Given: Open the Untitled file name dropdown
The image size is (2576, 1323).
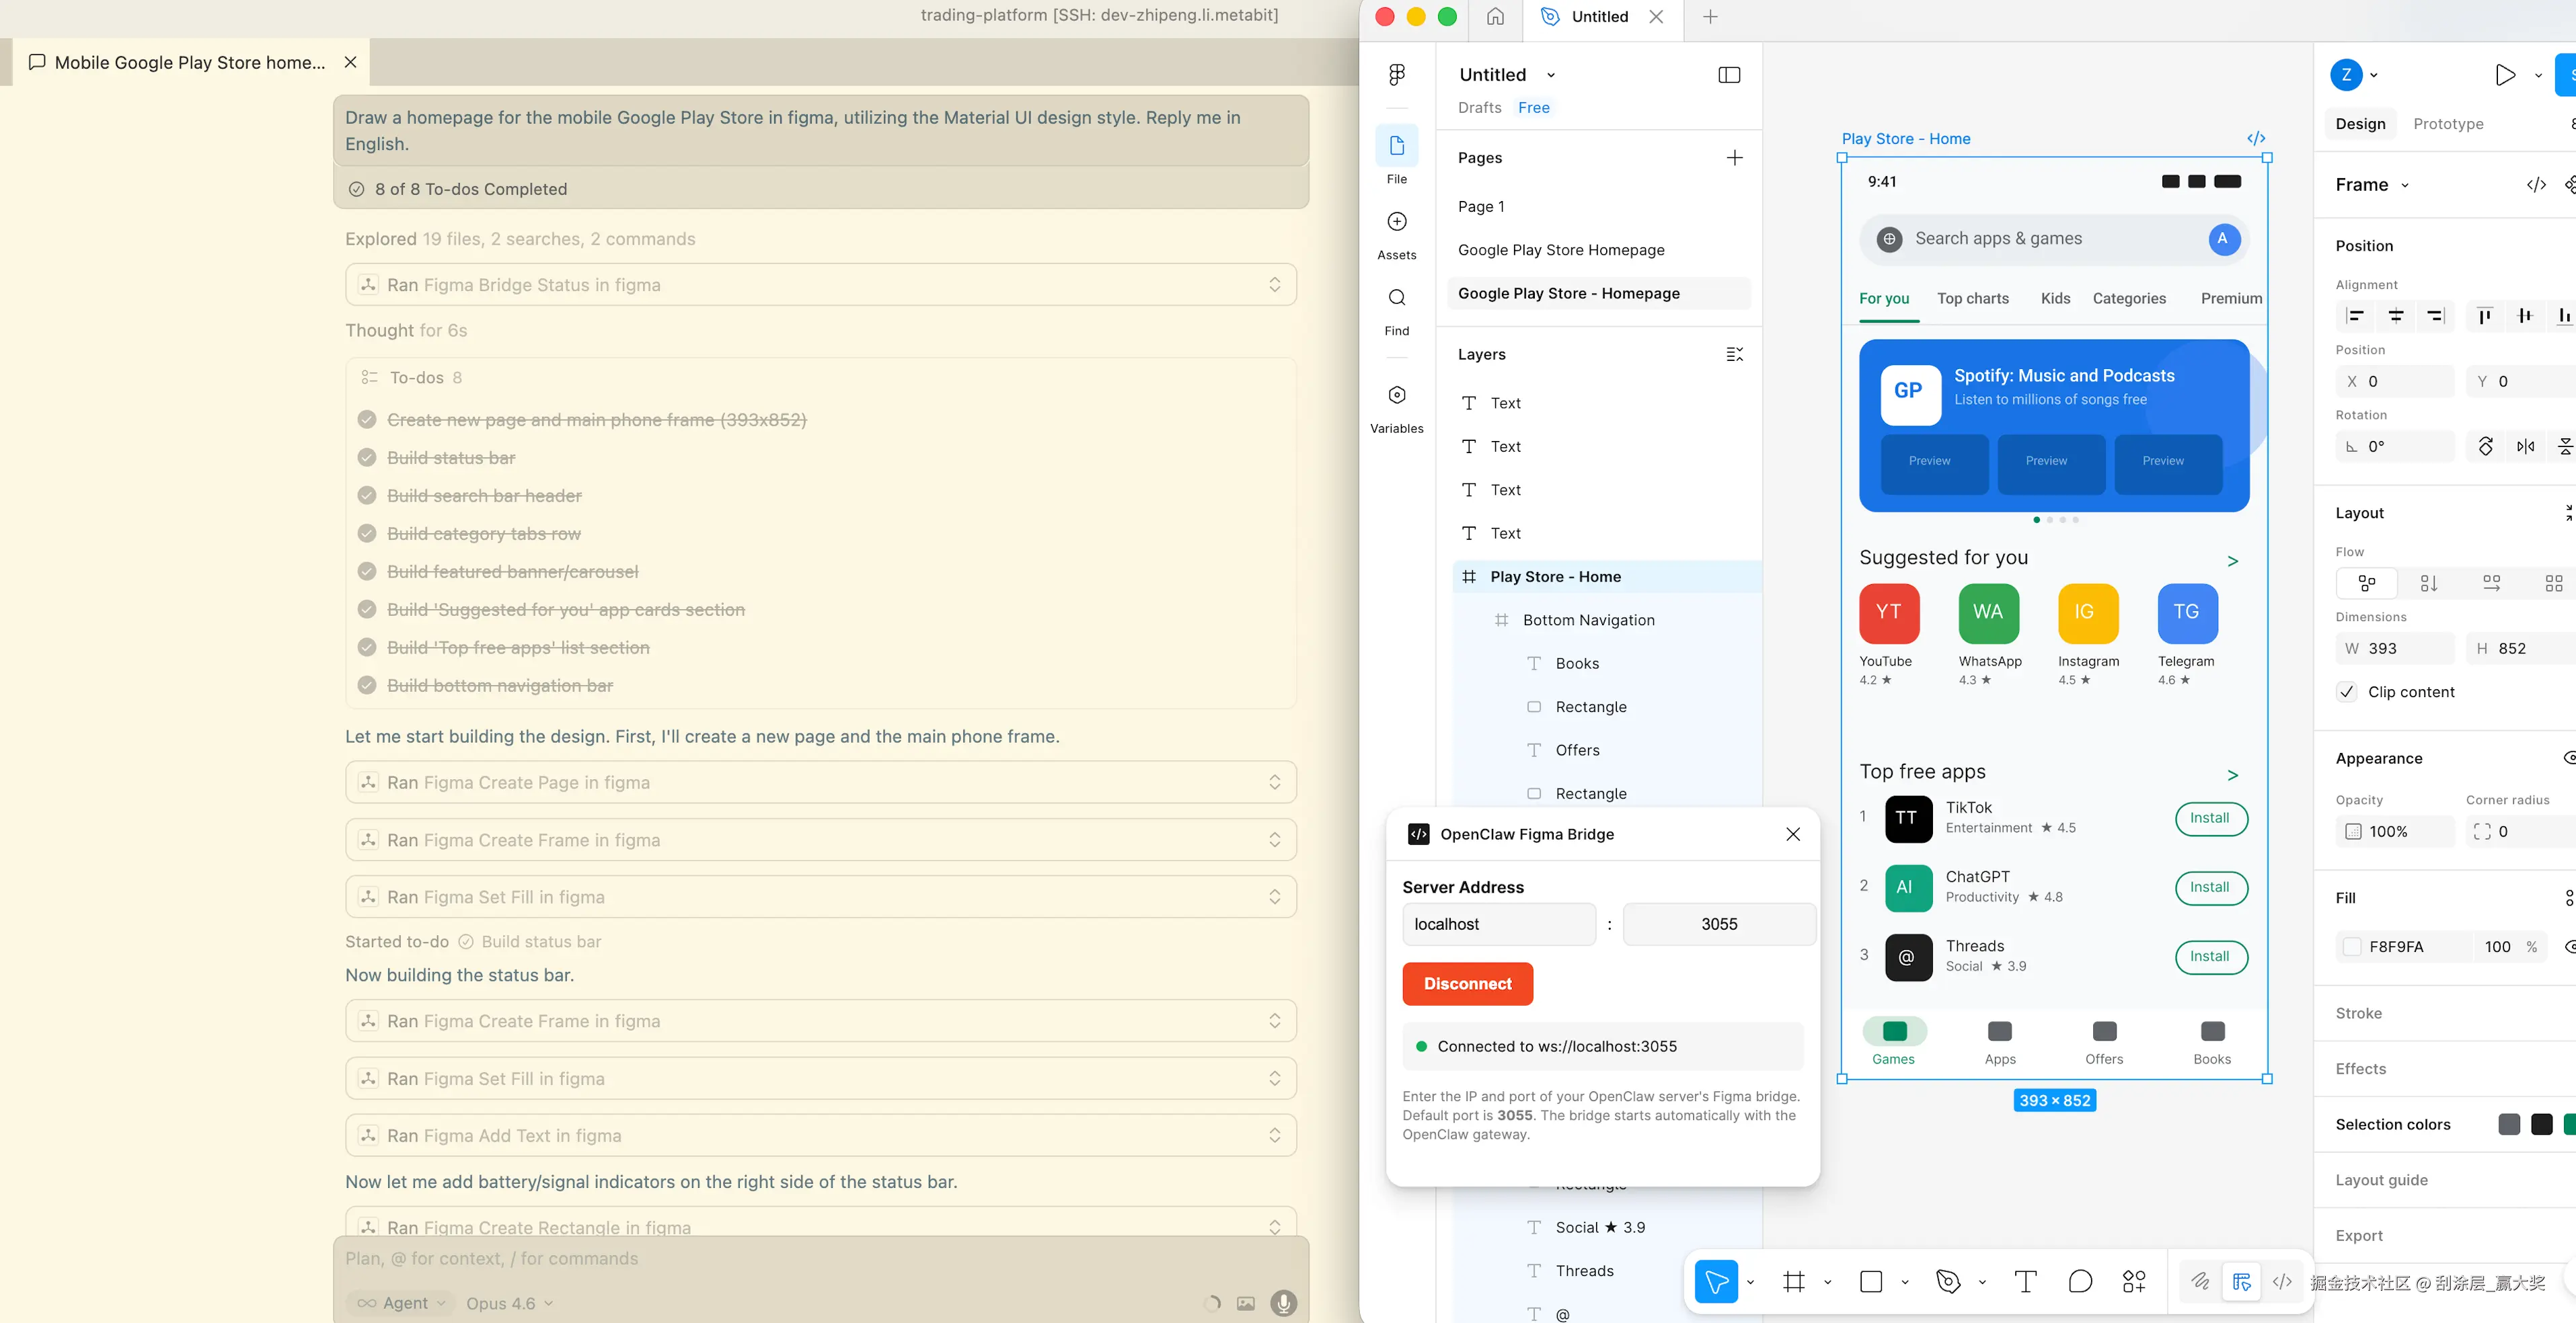Looking at the screenshot, I should 1551,74.
